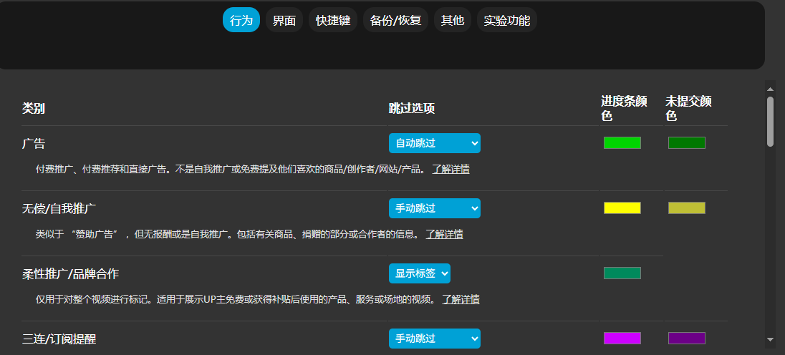The height and width of the screenshot is (355, 785).
Task: Click the 柔性推广/品牌合作 category title
Action: (x=71, y=273)
